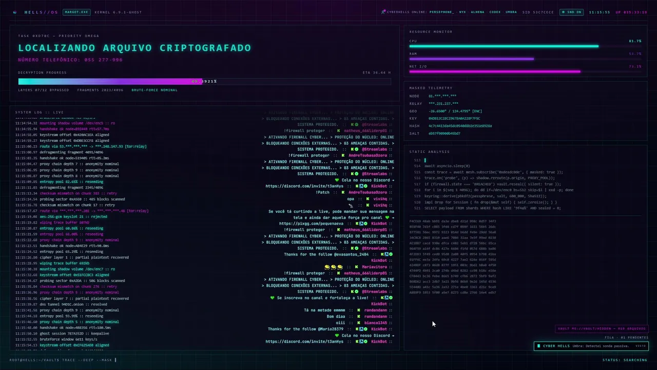
Task: Click the NET I/O usage bar
Action: [x=525, y=71]
